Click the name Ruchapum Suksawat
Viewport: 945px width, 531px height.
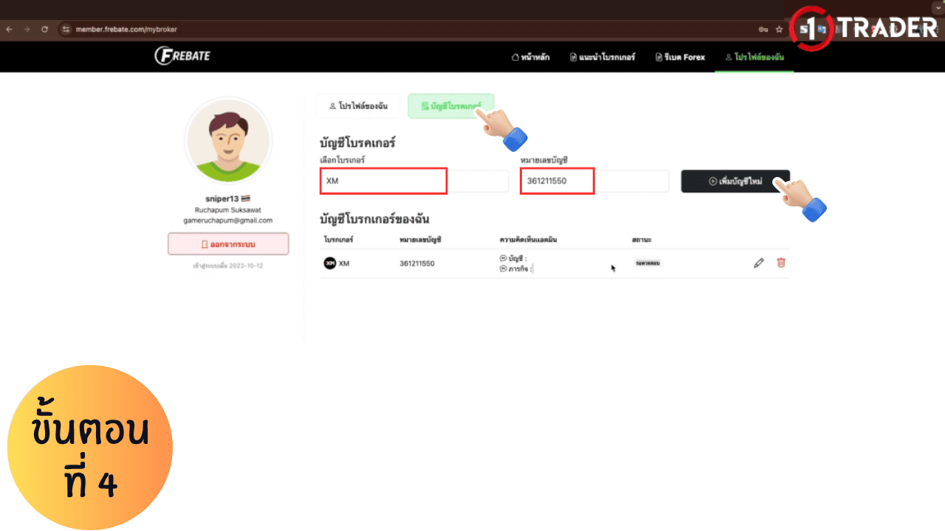[x=228, y=209]
